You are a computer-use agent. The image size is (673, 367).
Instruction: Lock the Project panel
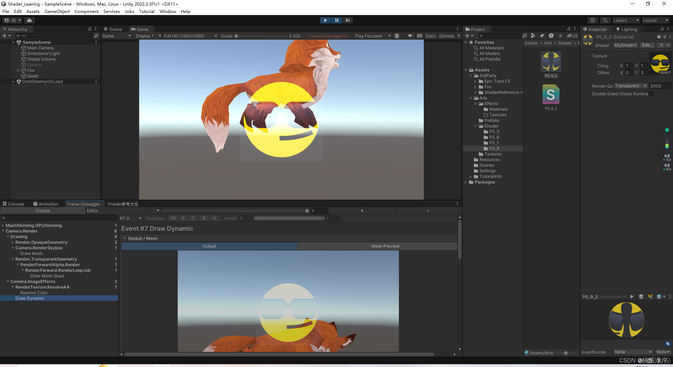click(x=569, y=29)
